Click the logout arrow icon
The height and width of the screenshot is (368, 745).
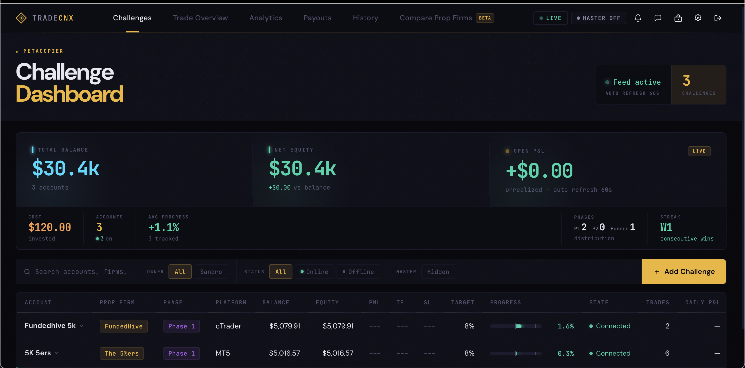pyautogui.click(x=718, y=18)
